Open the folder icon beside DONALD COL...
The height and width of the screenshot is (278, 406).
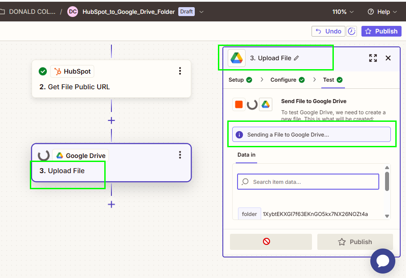coord(2,12)
